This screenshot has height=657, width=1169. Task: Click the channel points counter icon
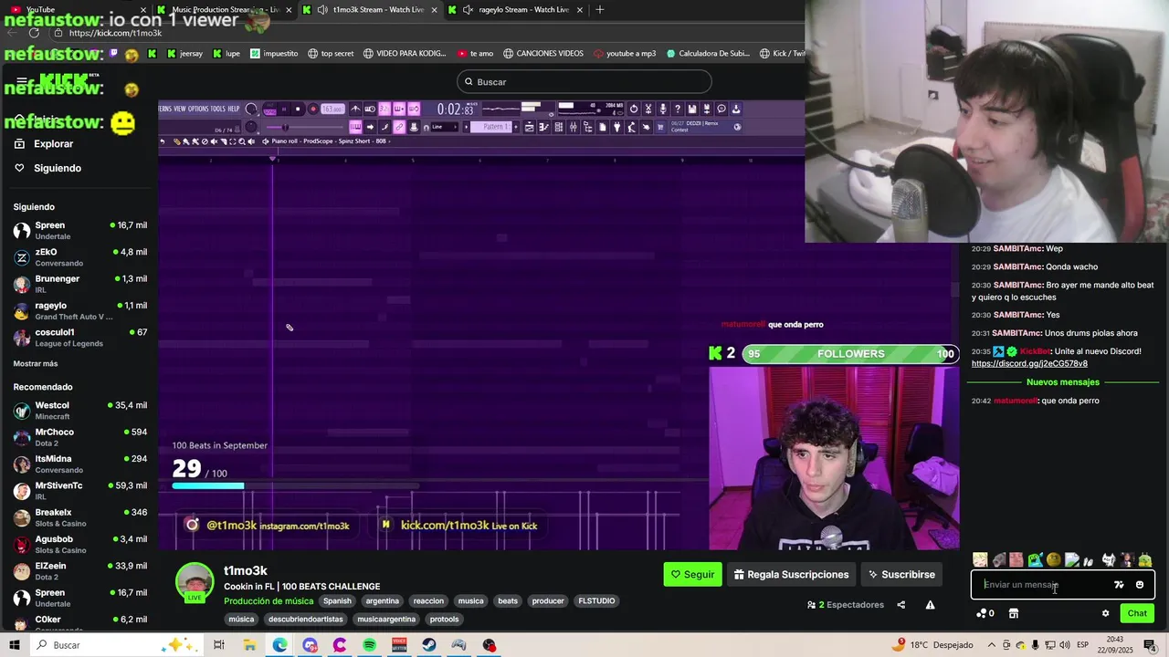[x=985, y=613]
